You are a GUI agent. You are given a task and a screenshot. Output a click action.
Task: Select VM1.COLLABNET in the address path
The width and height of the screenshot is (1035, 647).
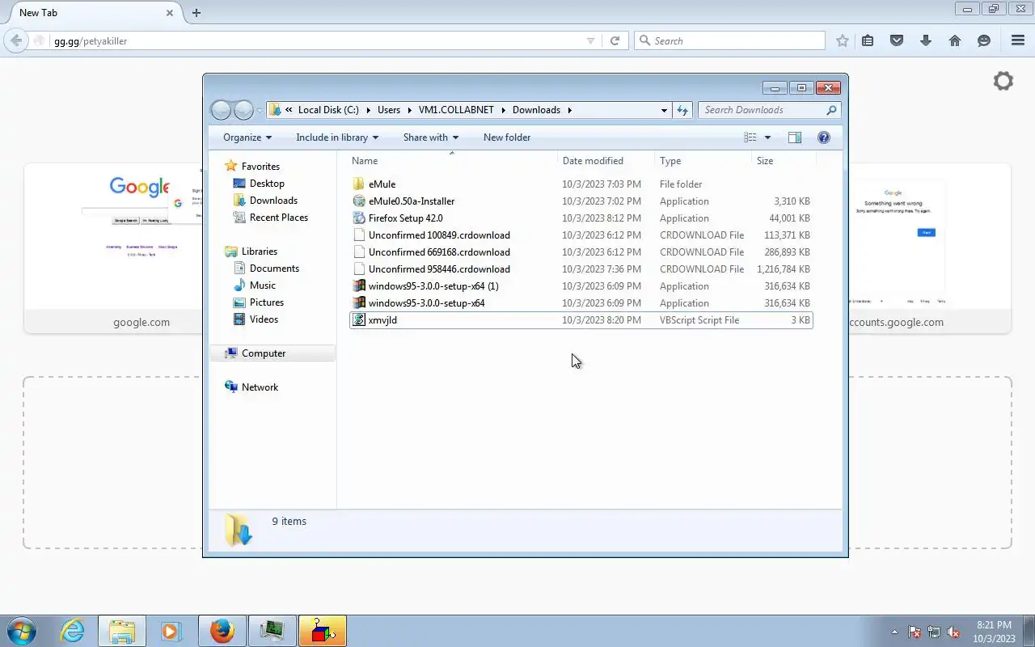[455, 110]
